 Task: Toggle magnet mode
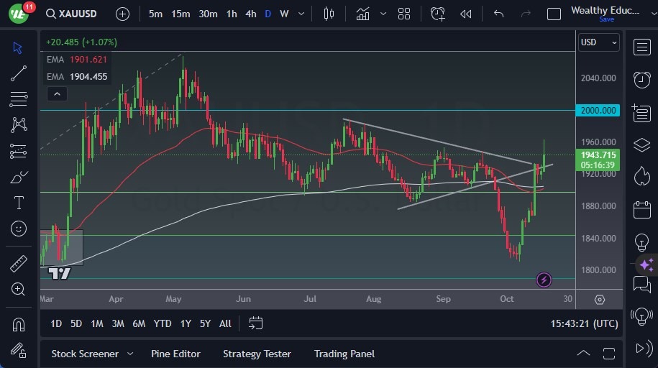click(x=19, y=324)
